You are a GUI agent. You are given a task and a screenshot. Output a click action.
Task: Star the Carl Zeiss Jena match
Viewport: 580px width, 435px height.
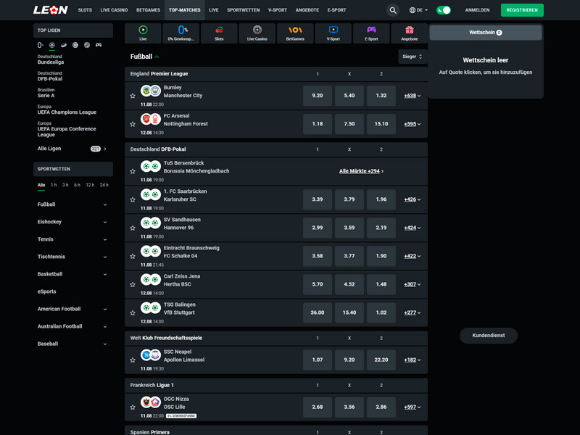point(133,284)
